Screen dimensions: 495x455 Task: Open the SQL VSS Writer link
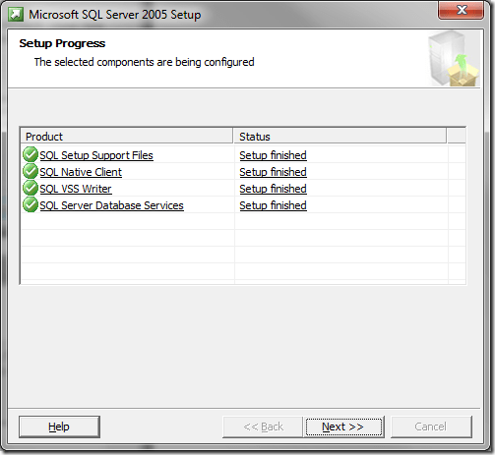(x=76, y=189)
